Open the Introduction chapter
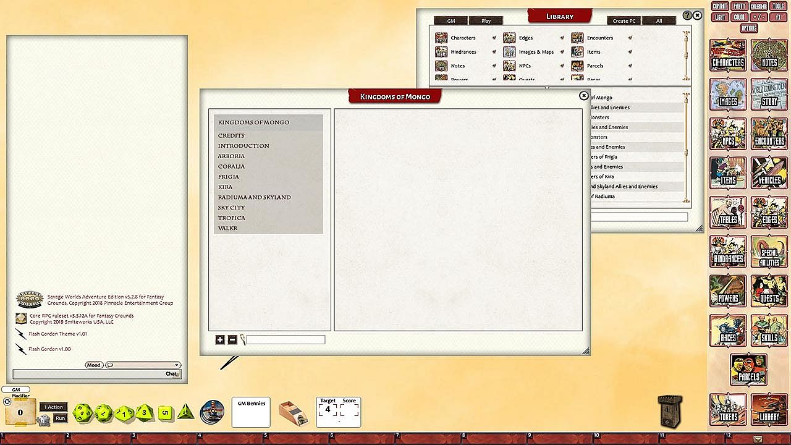The image size is (791, 445). click(243, 146)
